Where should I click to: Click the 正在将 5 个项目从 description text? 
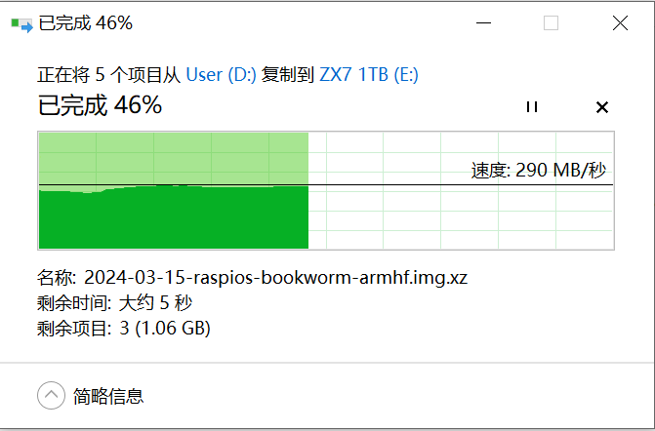click(109, 75)
